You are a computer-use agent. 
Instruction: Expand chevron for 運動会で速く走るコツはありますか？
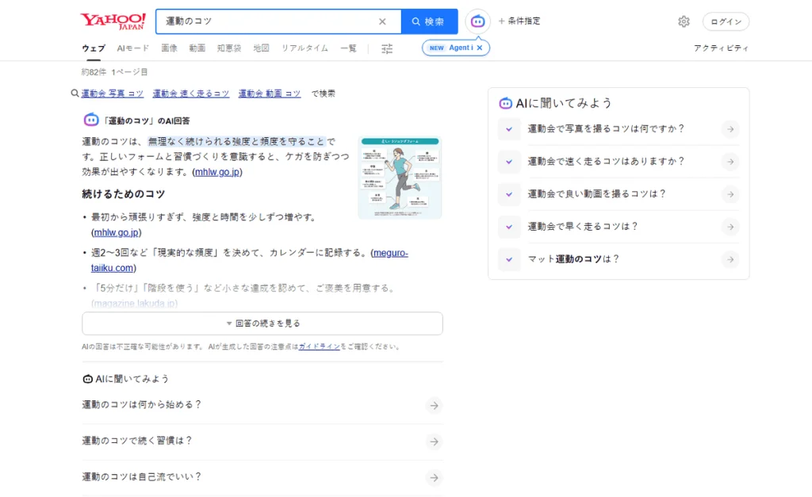coord(509,162)
